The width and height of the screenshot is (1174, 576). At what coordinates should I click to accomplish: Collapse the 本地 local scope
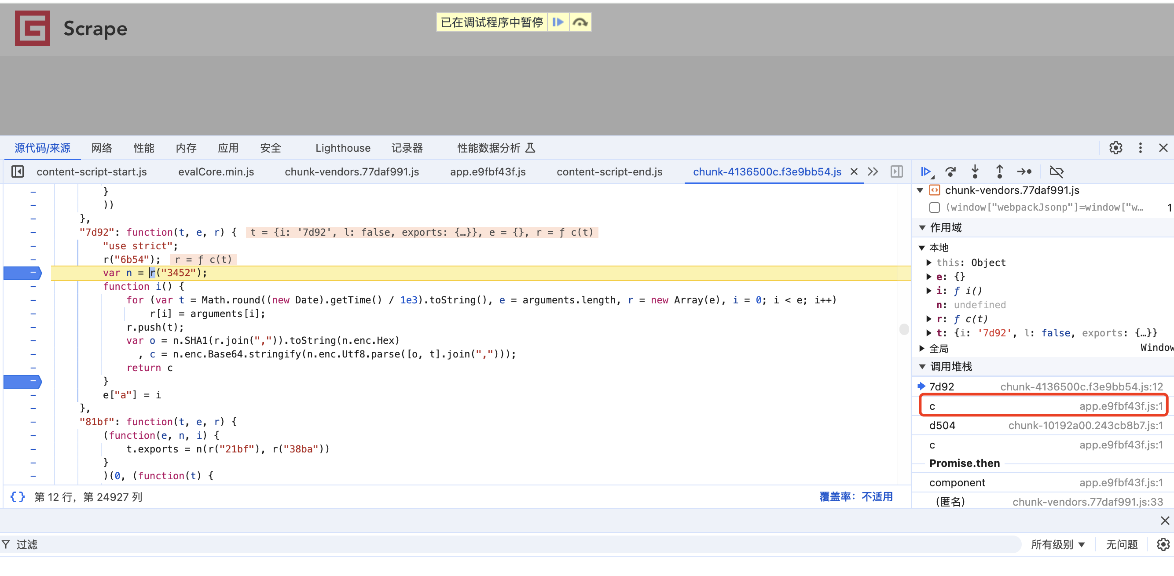921,248
